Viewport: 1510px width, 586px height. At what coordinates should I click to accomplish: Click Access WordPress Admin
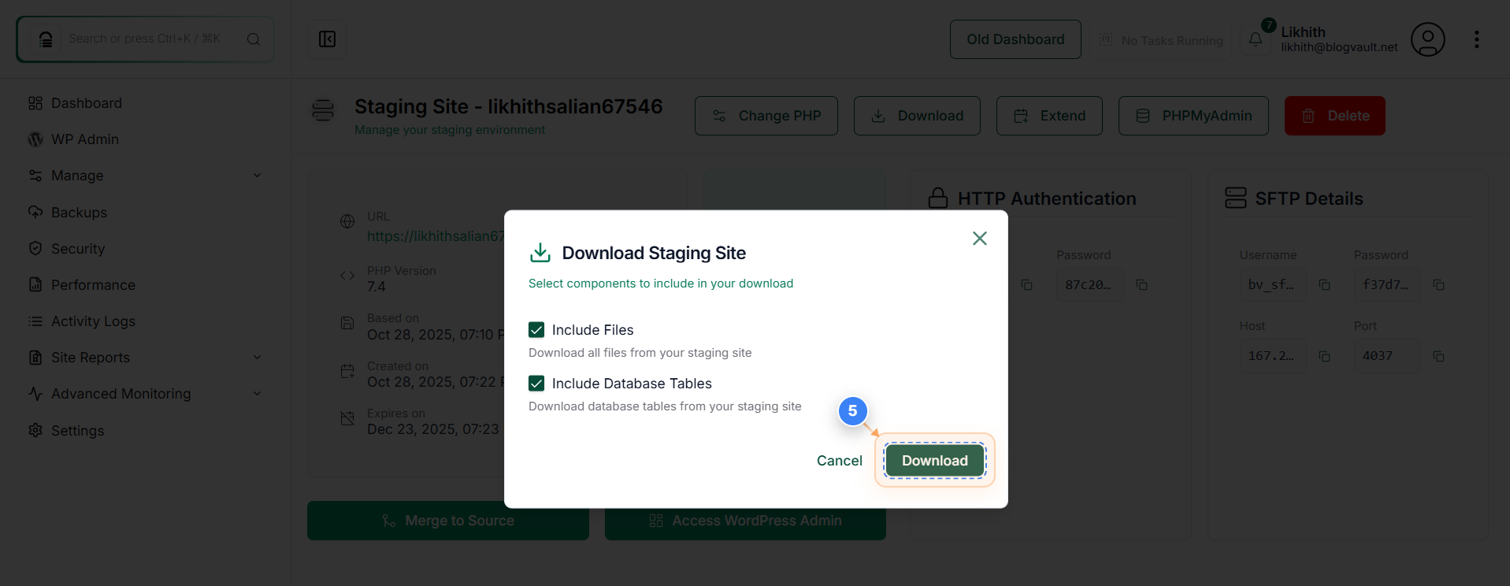[745, 521]
